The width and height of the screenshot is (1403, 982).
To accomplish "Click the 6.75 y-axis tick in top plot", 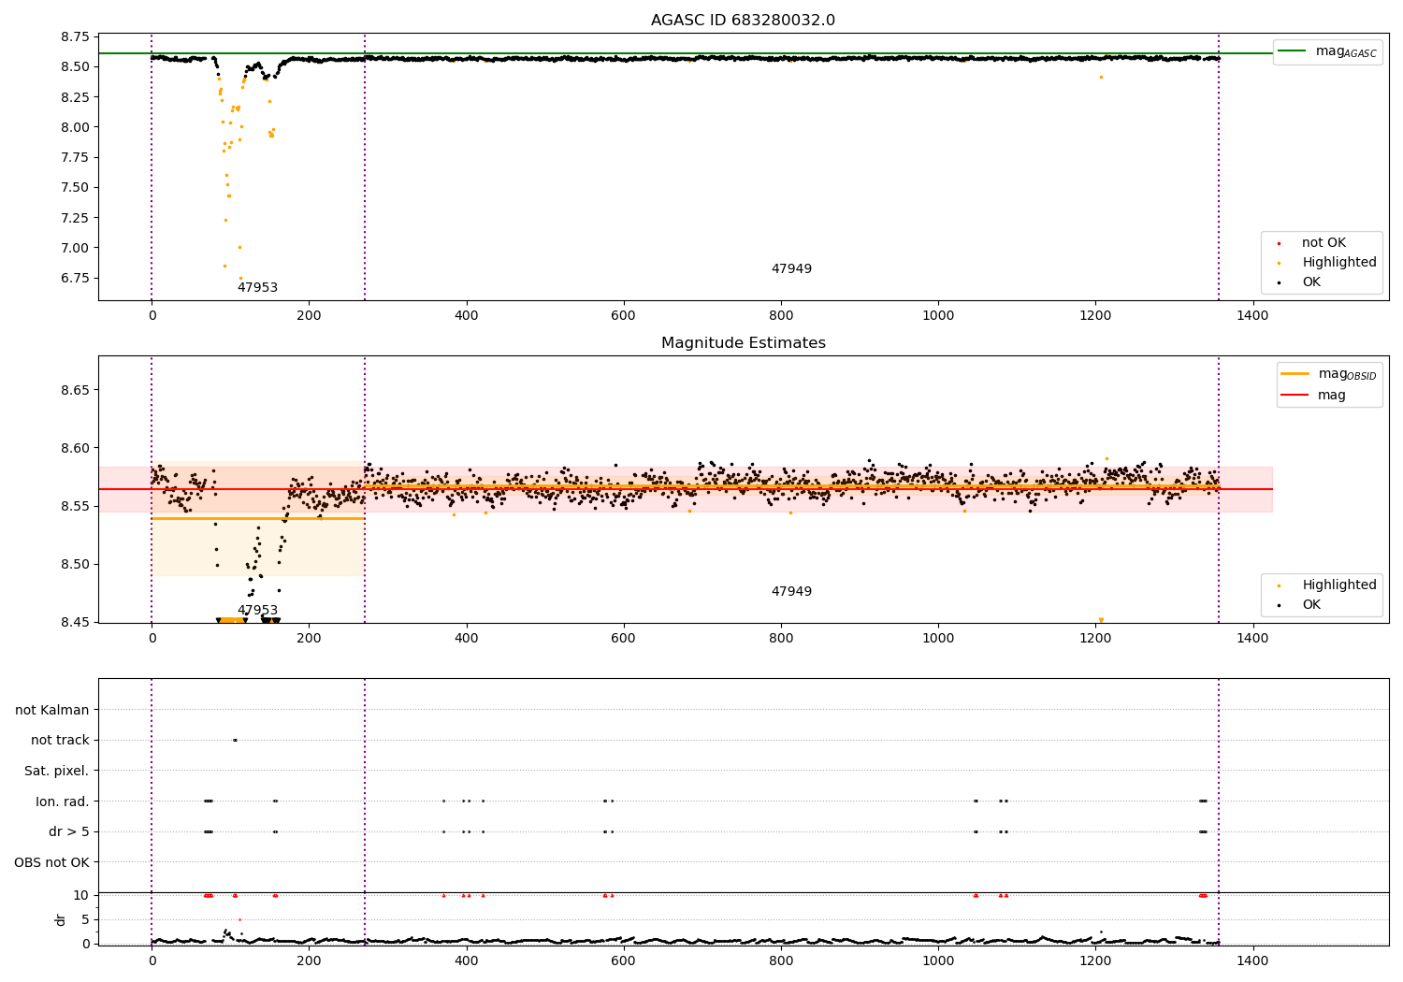I will click(76, 278).
